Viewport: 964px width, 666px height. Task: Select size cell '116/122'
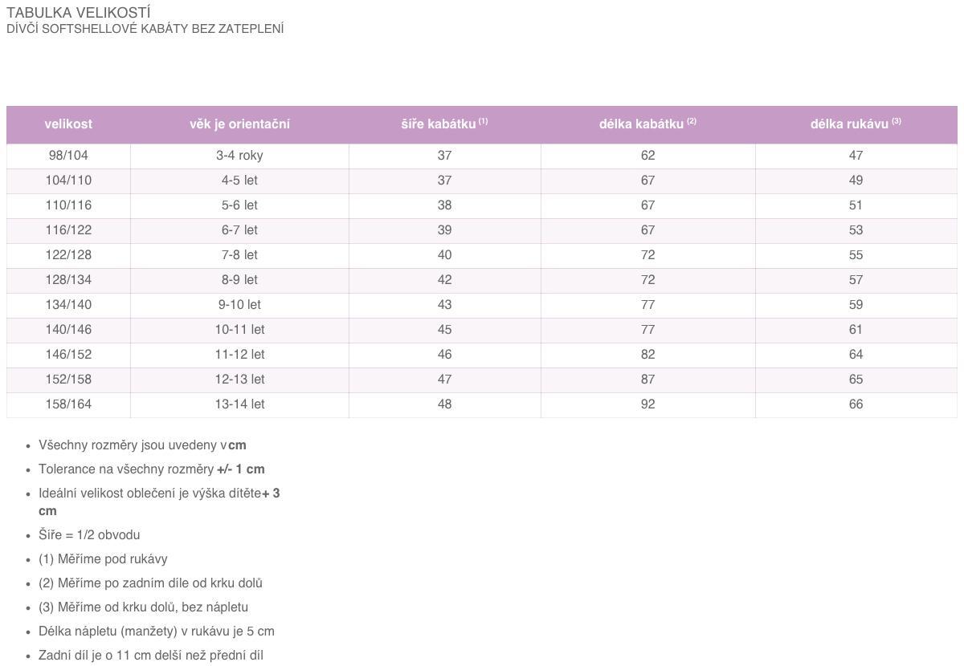click(68, 230)
